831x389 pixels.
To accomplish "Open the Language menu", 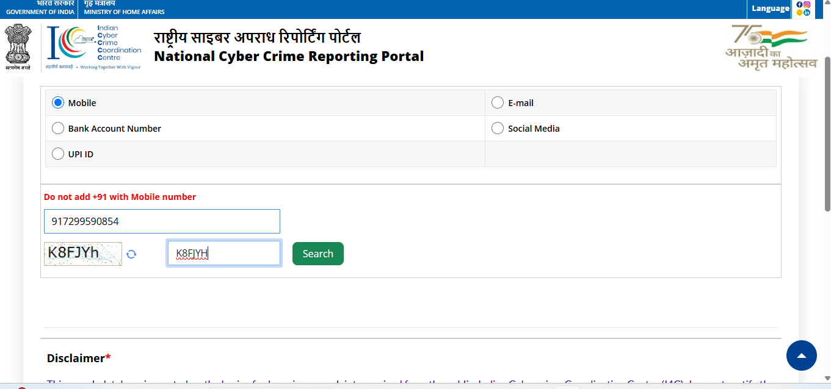I will coord(770,9).
